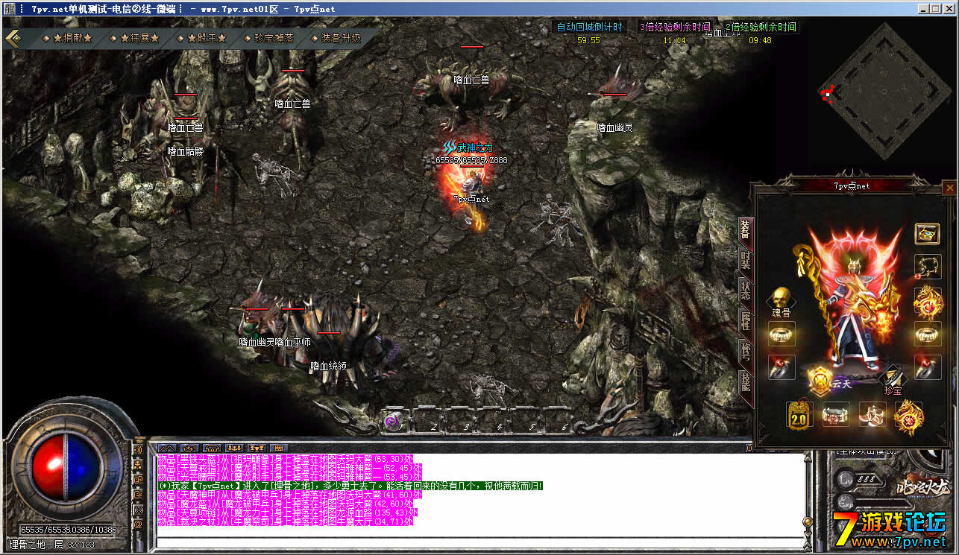Click the third chat toolbar button
Viewport: 959px width, 555px height.
click(x=212, y=448)
